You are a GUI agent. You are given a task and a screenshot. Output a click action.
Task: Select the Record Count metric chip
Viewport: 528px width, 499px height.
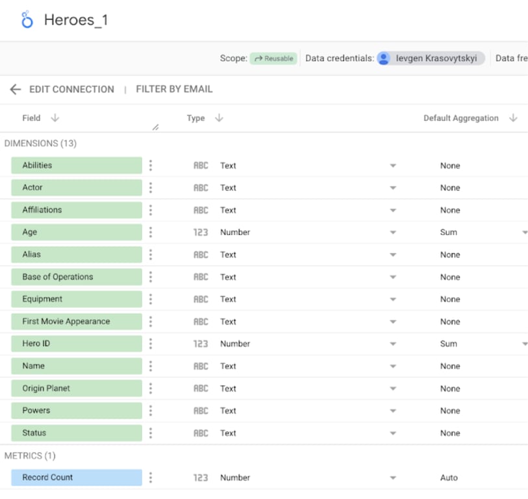[77, 478]
